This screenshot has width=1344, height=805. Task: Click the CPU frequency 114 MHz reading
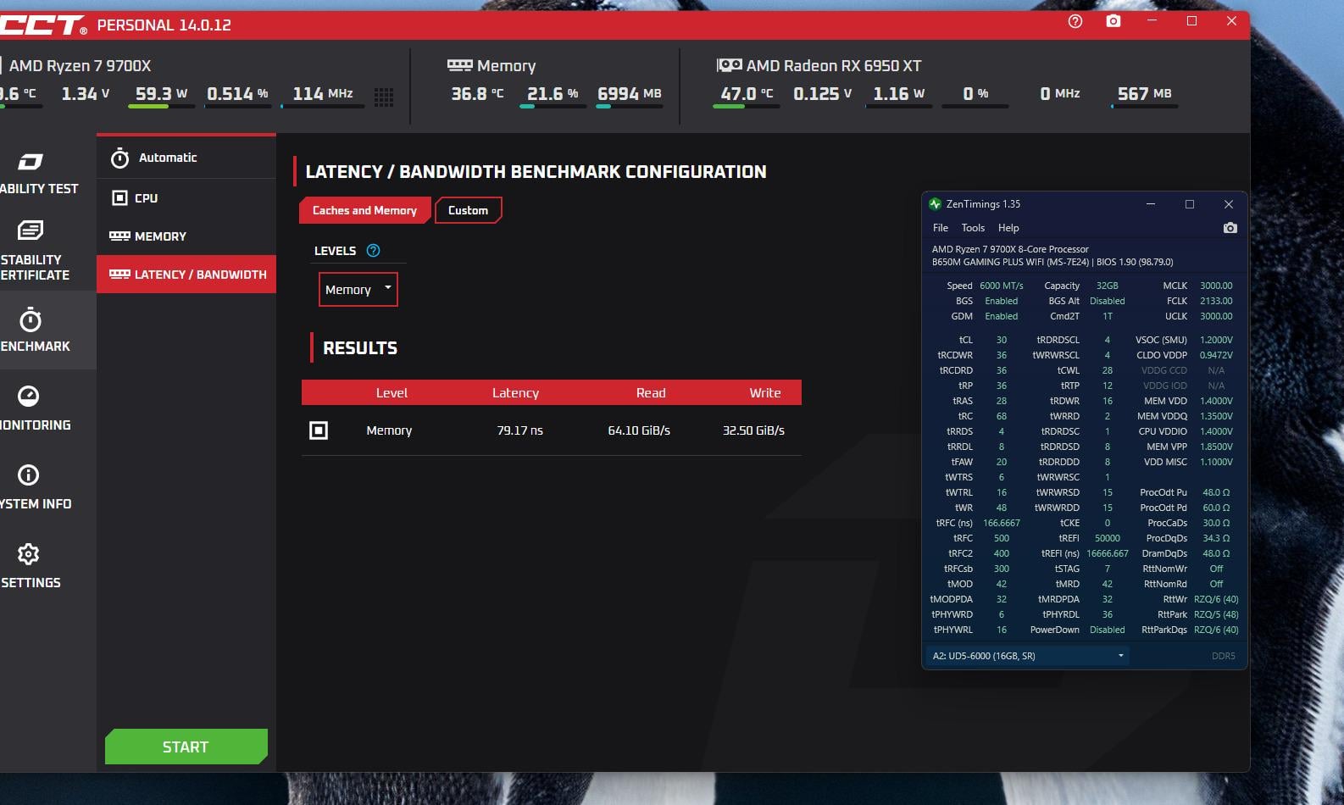click(323, 93)
